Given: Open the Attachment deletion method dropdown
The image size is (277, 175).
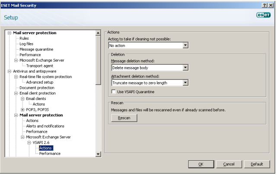Looking at the screenshot, I should (x=186, y=83).
